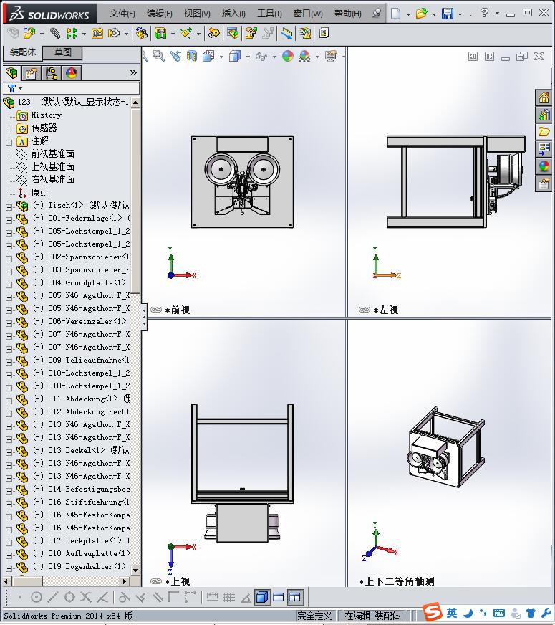555x625 pixels.
Task: Select the Move Component tool
Action: pyautogui.click(x=115, y=33)
